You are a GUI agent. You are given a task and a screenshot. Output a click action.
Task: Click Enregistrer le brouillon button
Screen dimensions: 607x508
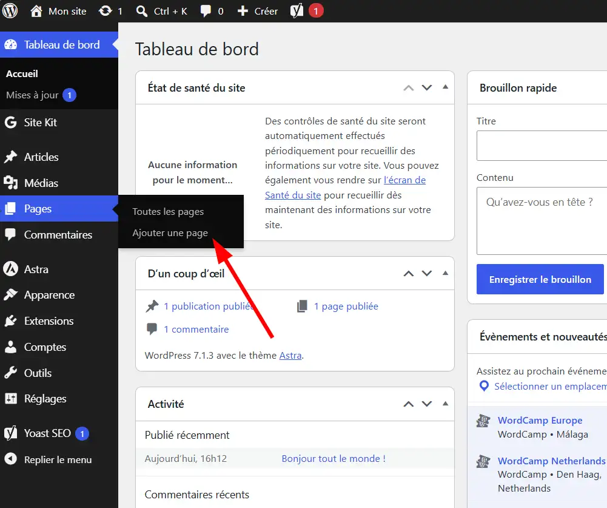(540, 279)
